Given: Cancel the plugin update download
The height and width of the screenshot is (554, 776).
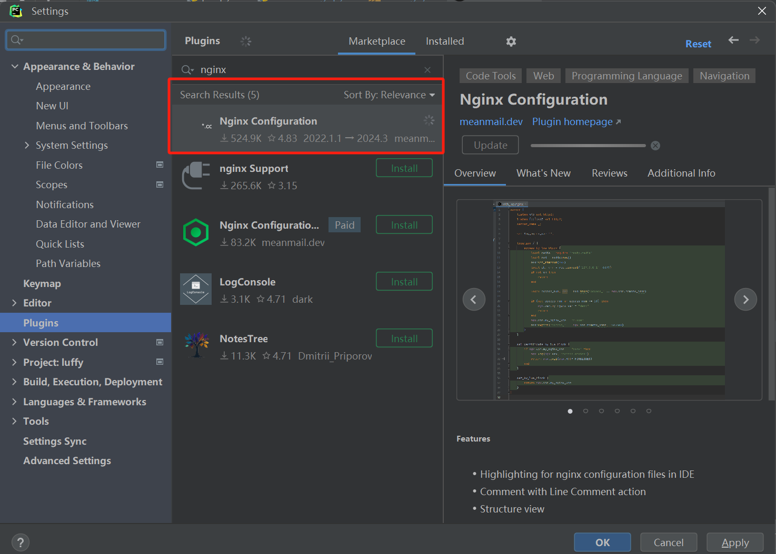Looking at the screenshot, I should coord(655,146).
